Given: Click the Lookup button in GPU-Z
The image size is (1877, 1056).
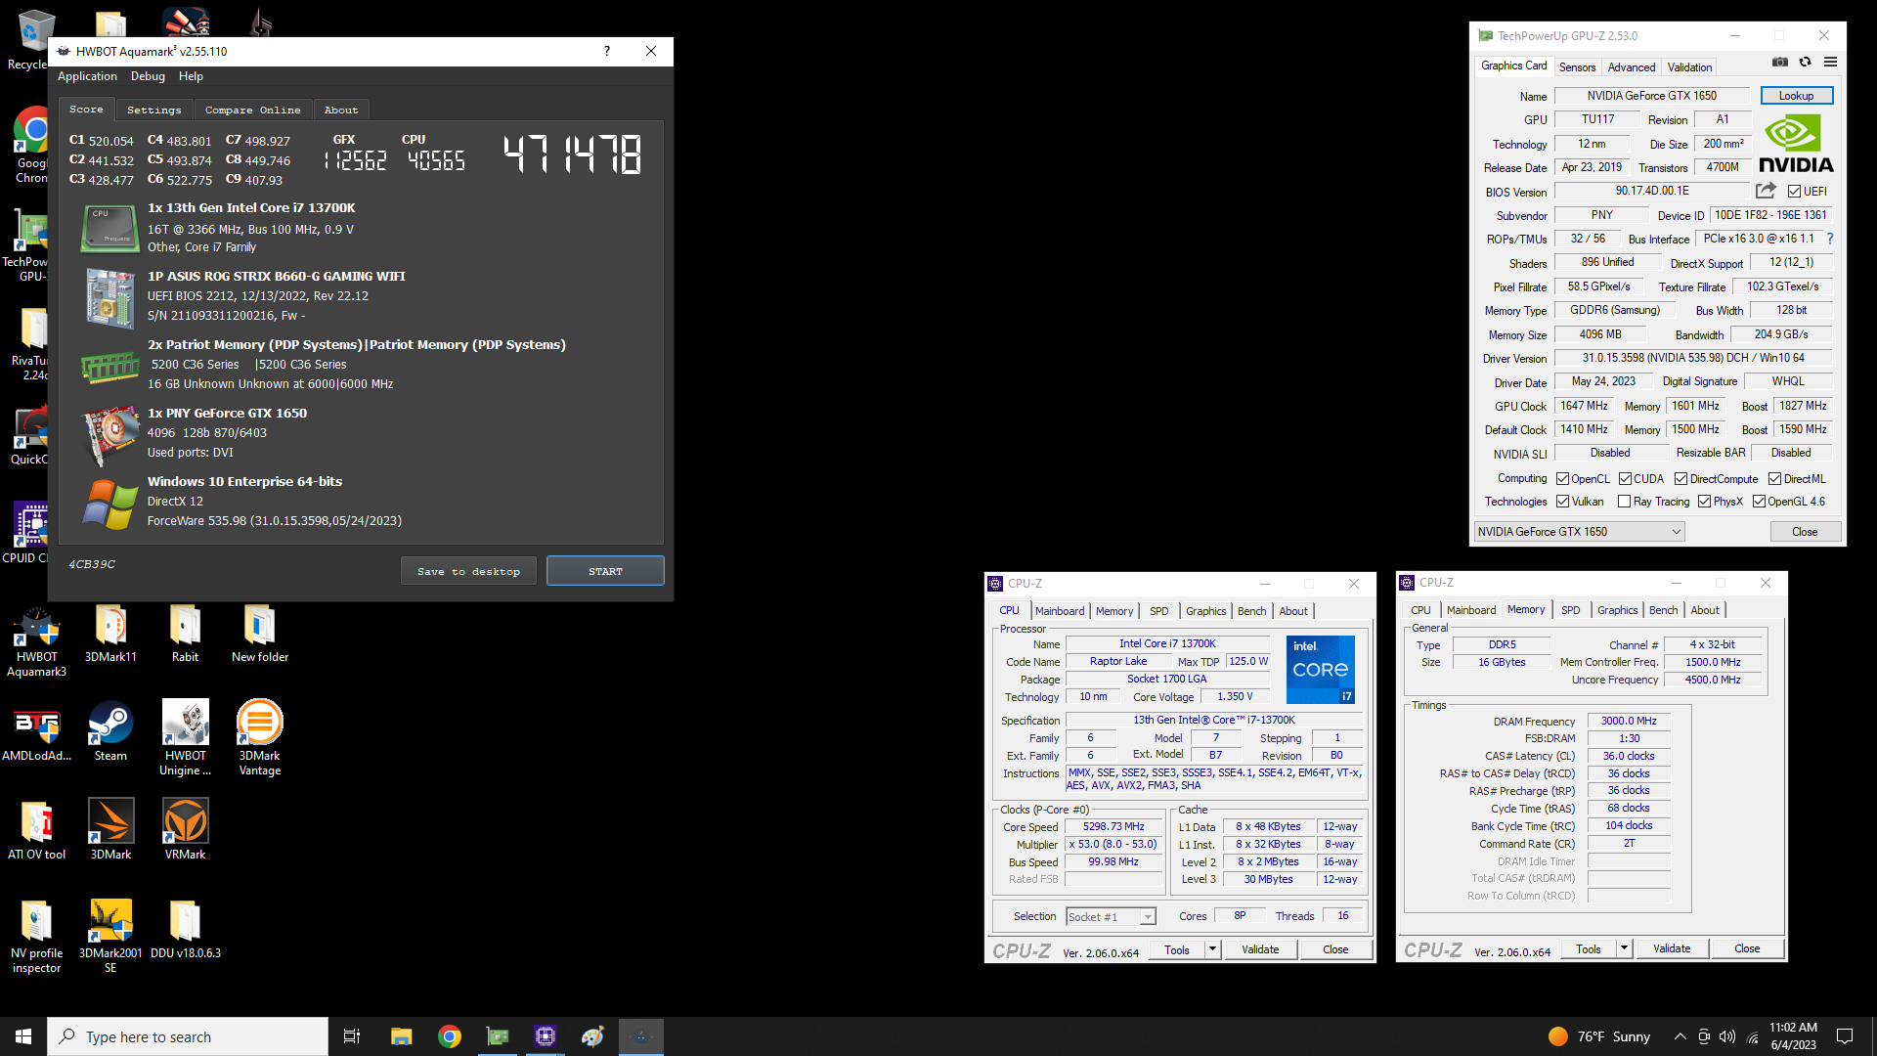Looking at the screenshot, I should pyautogui.click(x=1796, y=96).
